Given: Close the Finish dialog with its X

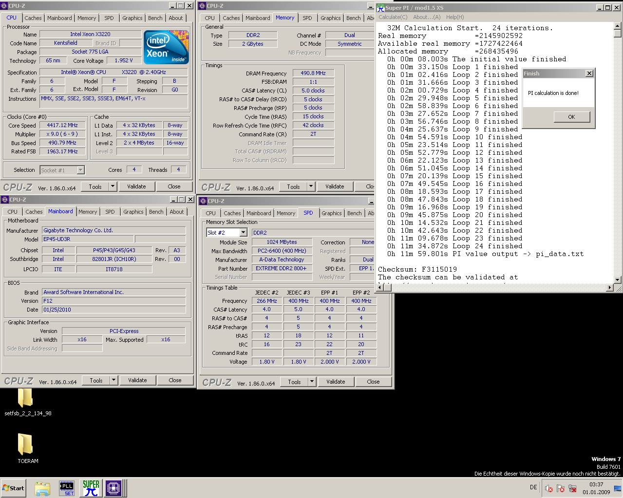Looking at the screenshot, I should point(589,74).
